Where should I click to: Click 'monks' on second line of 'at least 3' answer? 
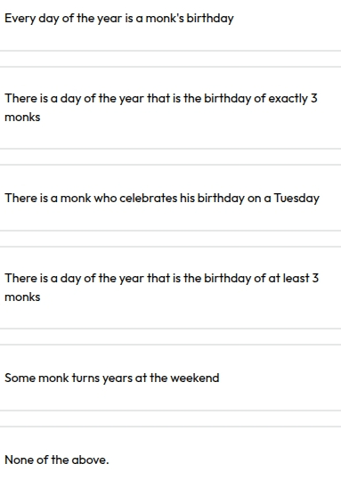point(22,297)
